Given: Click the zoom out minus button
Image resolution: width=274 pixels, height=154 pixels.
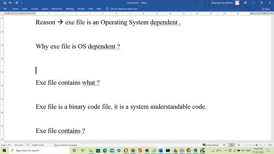Looking at the screenshot, I should tap(244, 145).
